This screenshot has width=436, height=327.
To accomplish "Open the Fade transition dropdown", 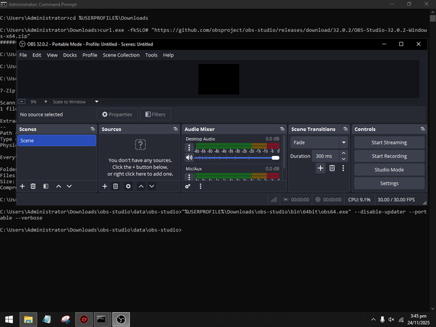I will click(319, 142).
